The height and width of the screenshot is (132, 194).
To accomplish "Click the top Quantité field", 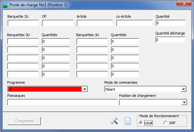I will (x=171, y=23).
